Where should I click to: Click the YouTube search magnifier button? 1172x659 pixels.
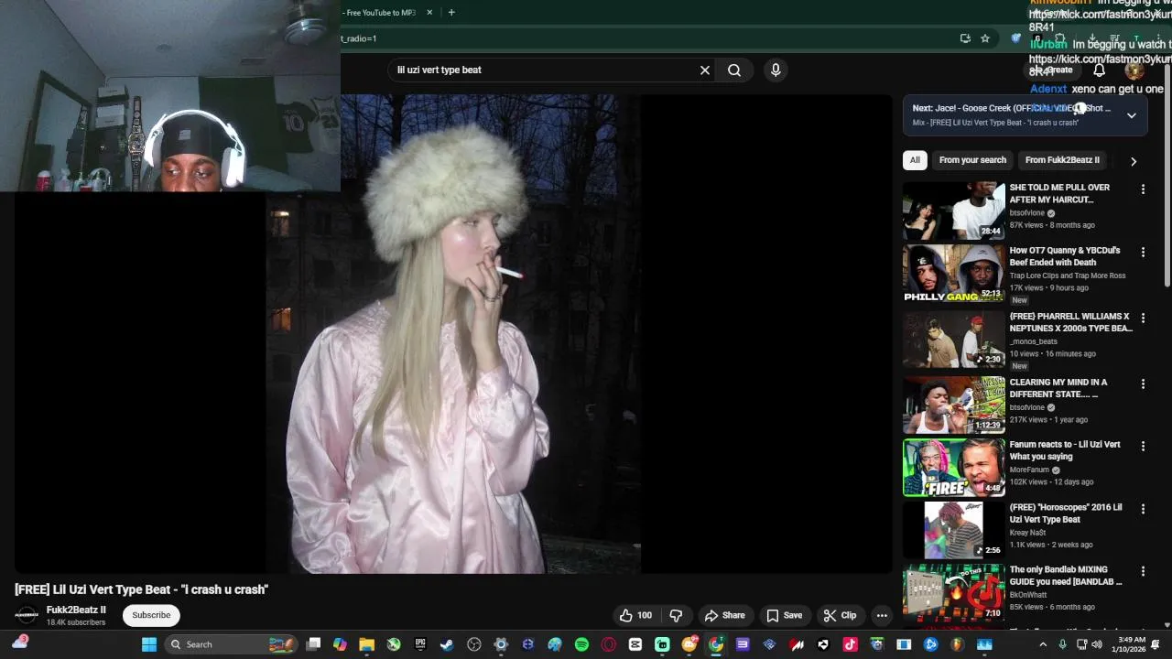coord(734,70)
